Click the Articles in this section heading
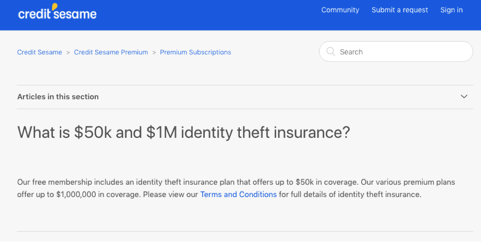Viewport: 481px width, 242px height. [x=58, y=97]
